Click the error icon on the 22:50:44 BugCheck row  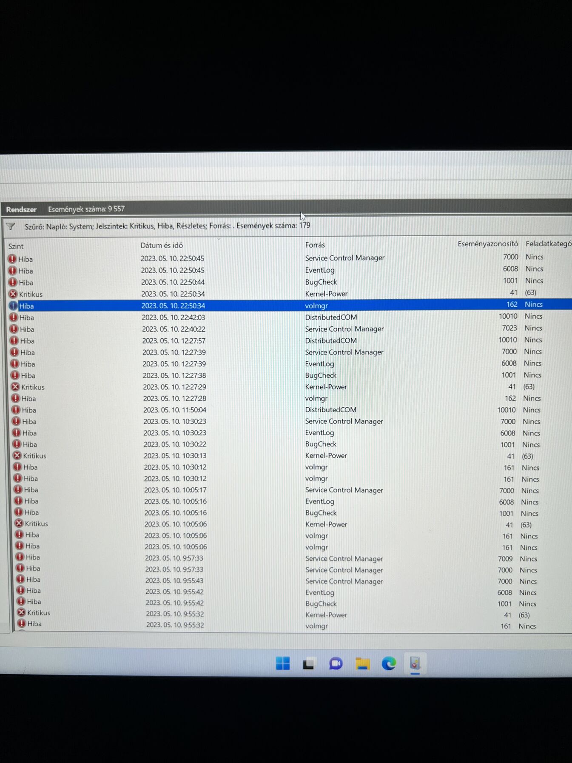[13, 282]
